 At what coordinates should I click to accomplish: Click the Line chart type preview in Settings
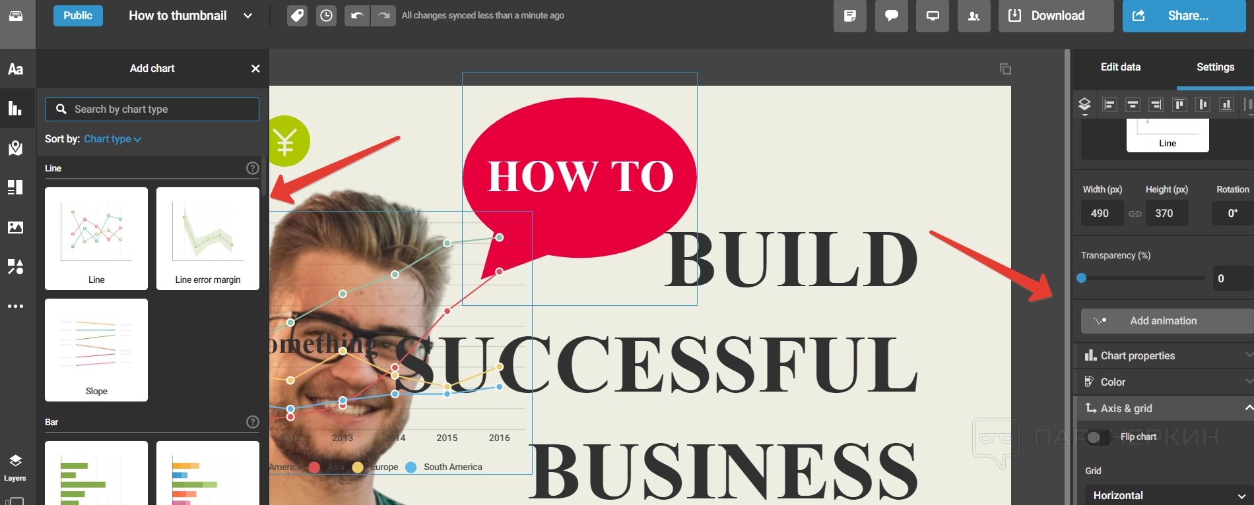coord(1168,136)
